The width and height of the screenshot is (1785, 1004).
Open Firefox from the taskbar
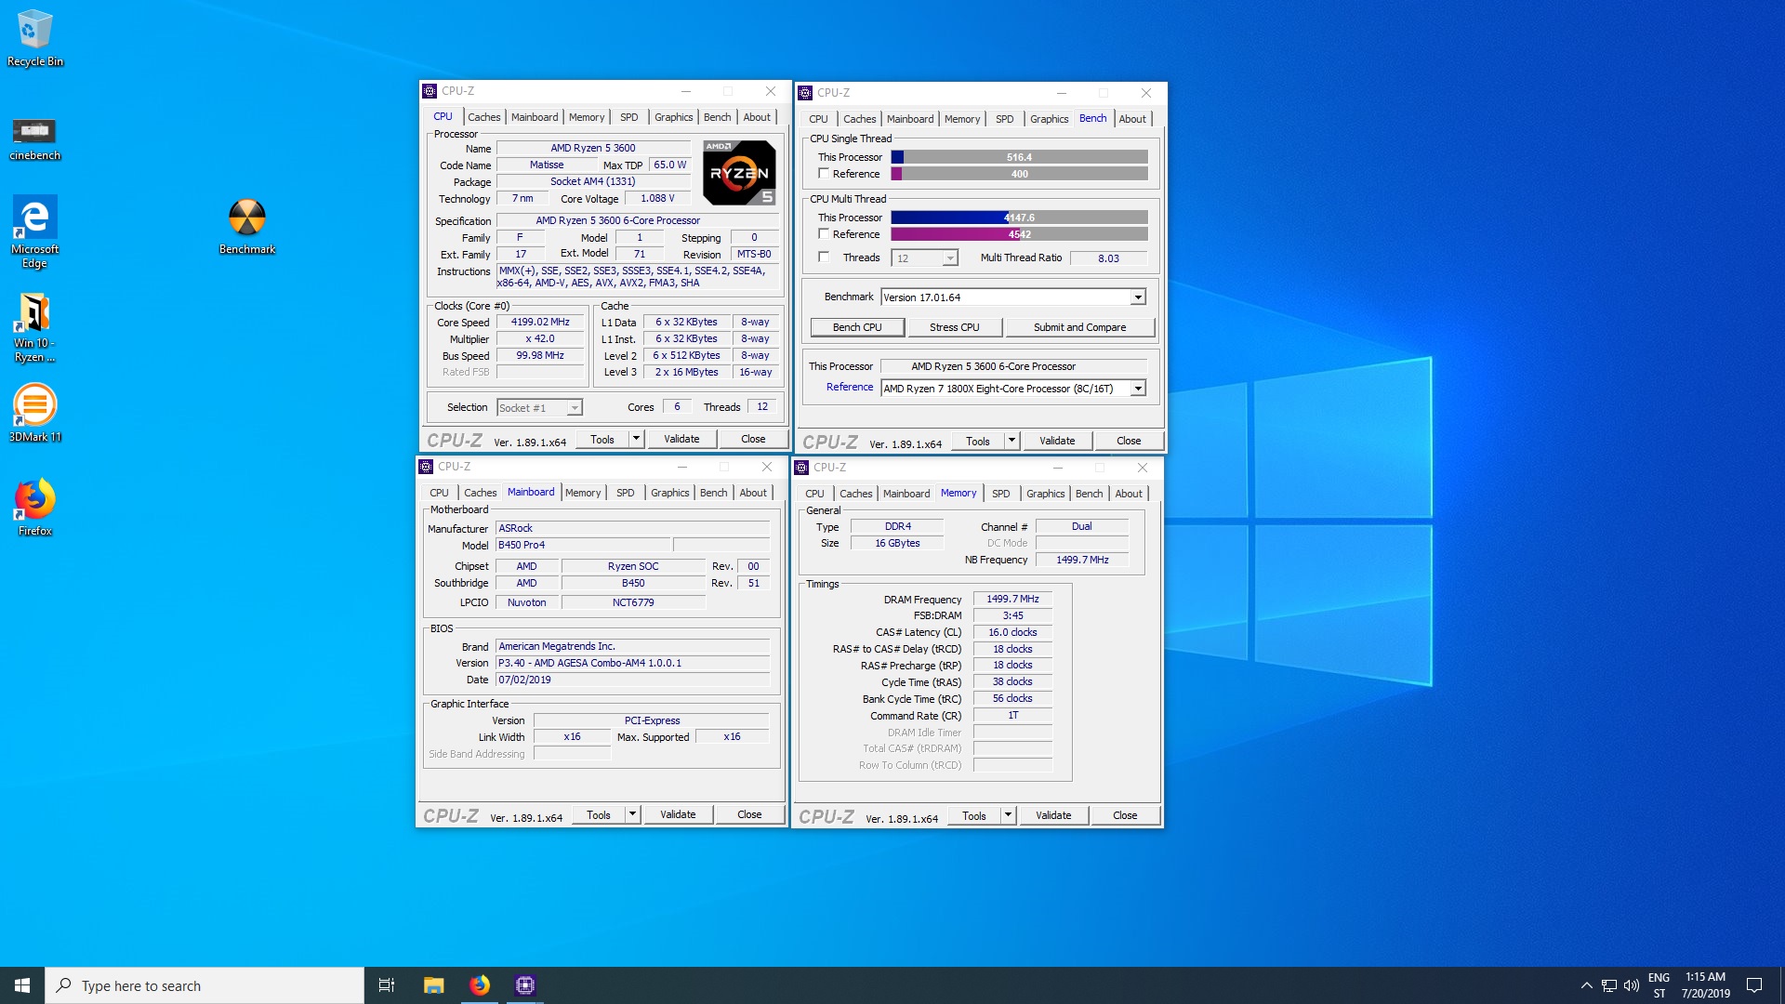click(x=480, y=985)
